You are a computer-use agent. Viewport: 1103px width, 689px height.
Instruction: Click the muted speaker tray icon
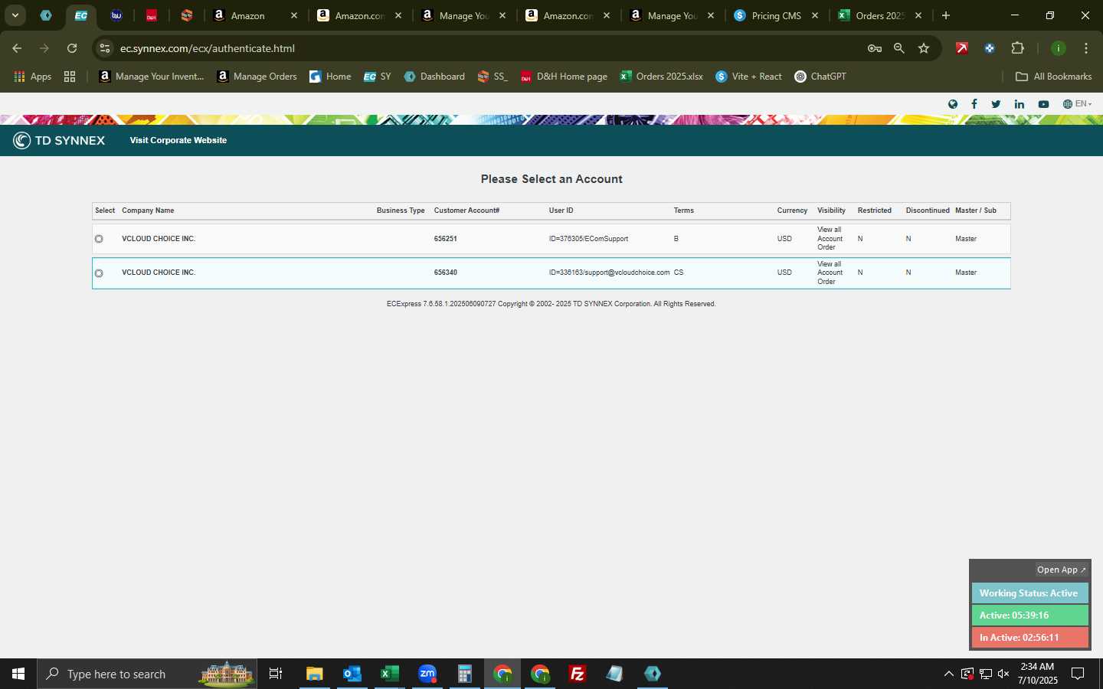coord(1003,674)
